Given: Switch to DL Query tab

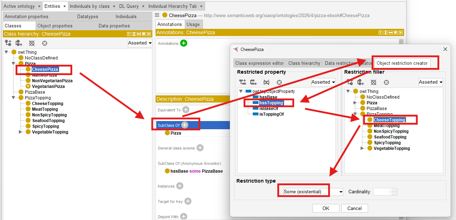Looking at the screenshot, I should [x=129, y=6].
